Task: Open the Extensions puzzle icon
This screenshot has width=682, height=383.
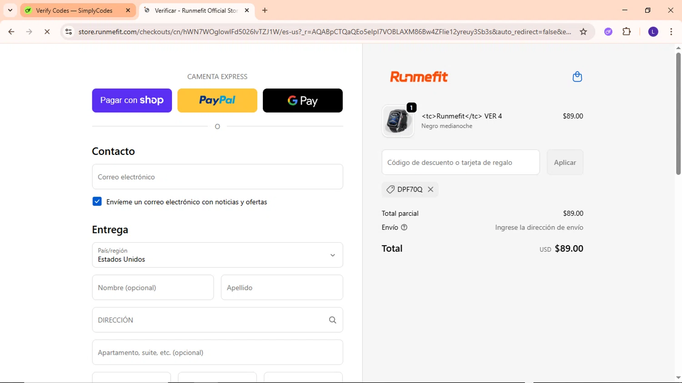Action: tap(627, 32)
